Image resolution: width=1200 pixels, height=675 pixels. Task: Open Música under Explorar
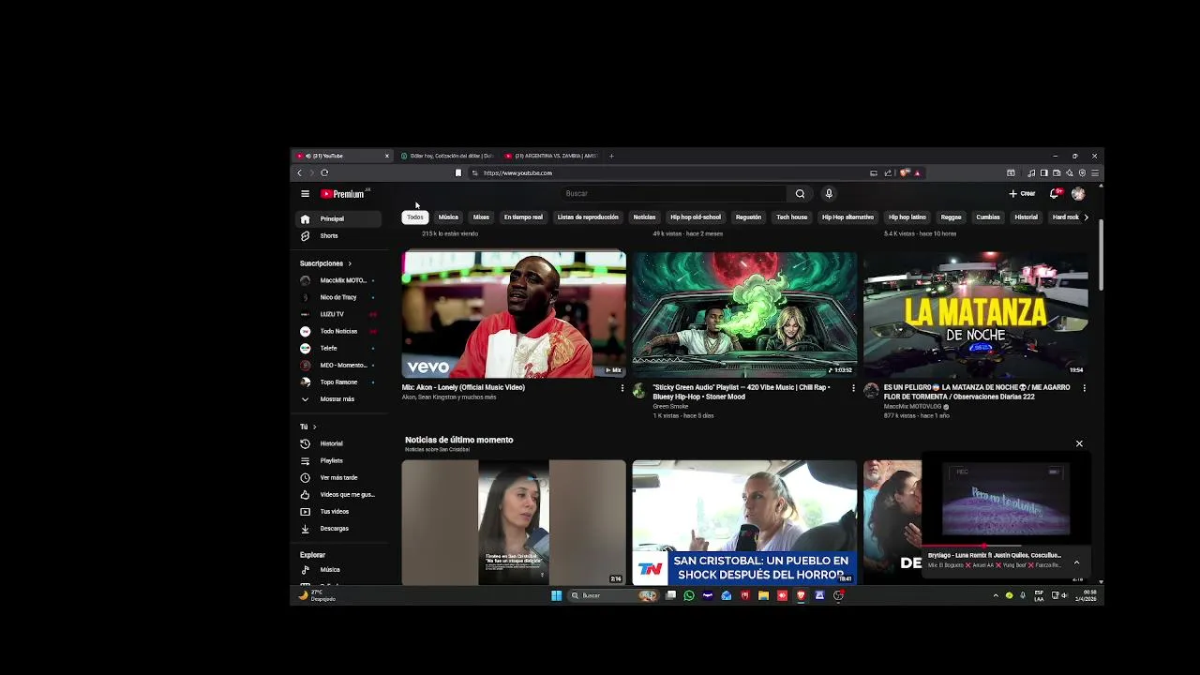coord(339,569)
